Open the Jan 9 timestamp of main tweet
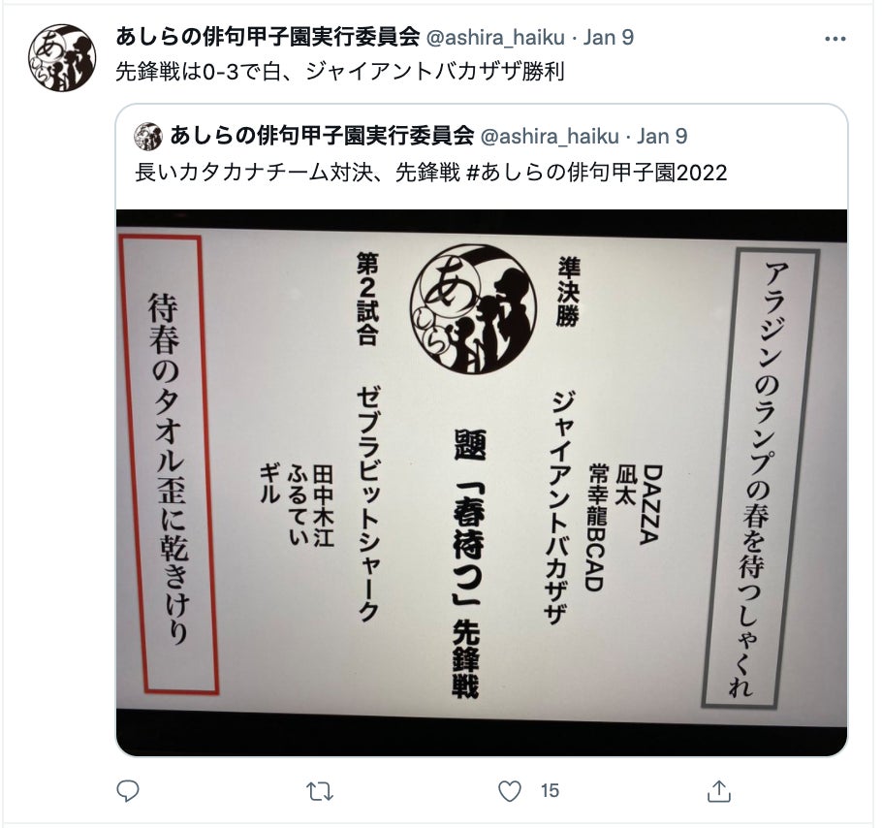Screen dimensions: 882x828 [608, 37]
